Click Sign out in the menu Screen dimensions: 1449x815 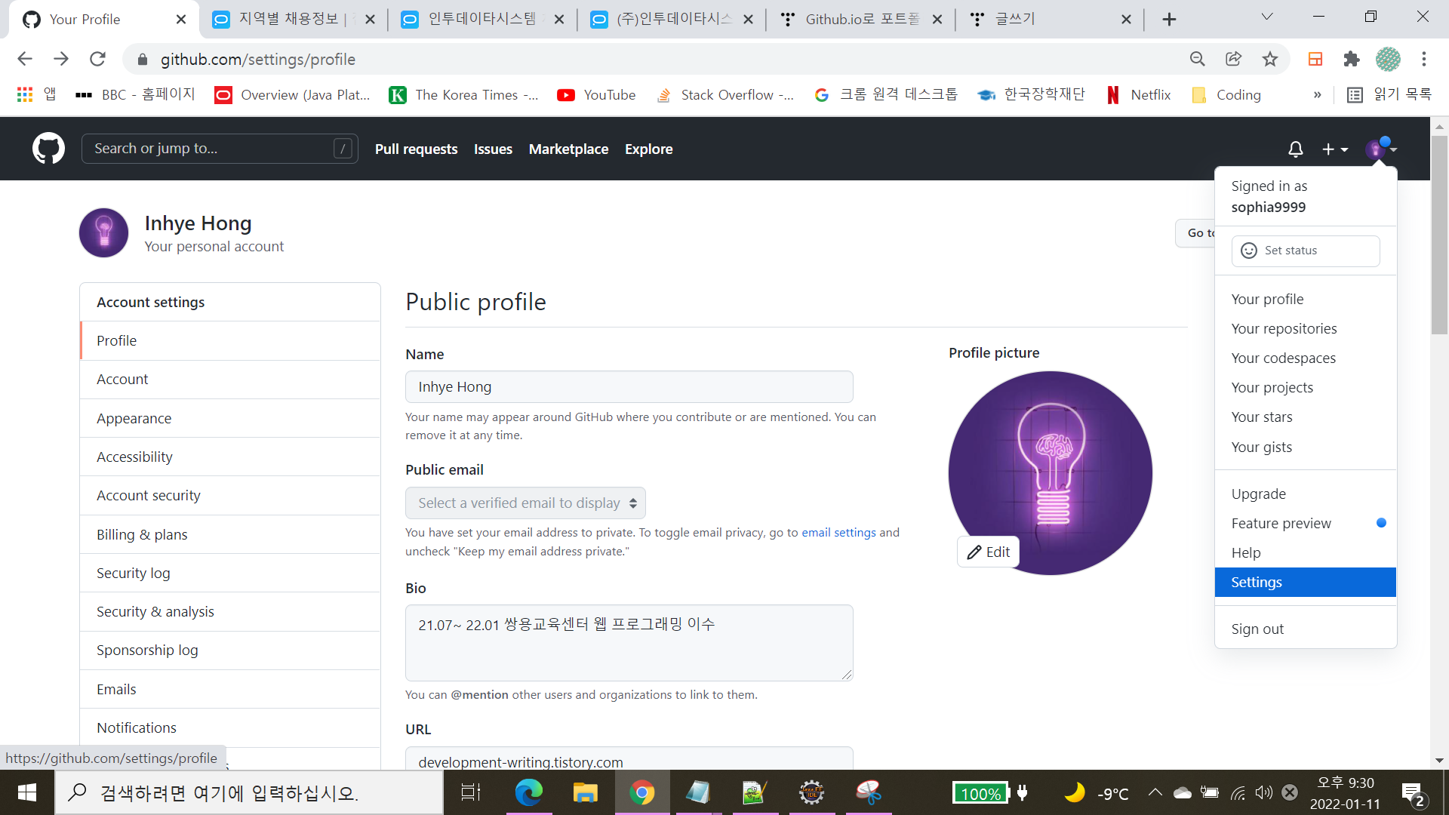[x=1257, y=629]
